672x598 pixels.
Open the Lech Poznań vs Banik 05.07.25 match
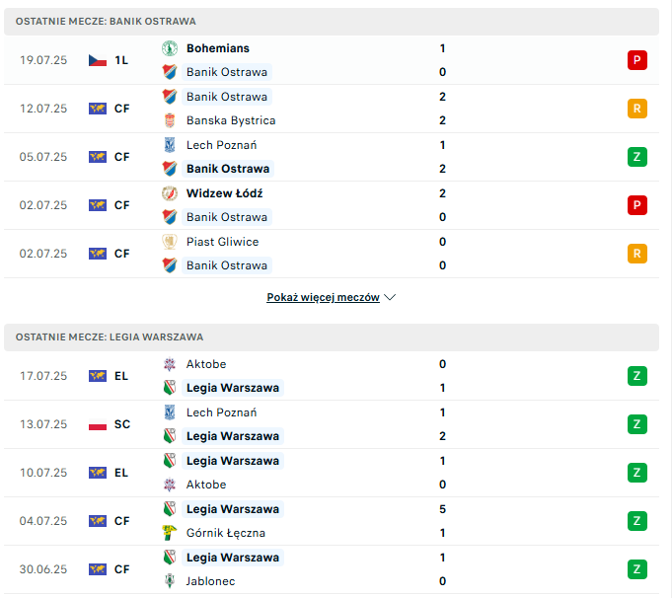tap(332, 157)
